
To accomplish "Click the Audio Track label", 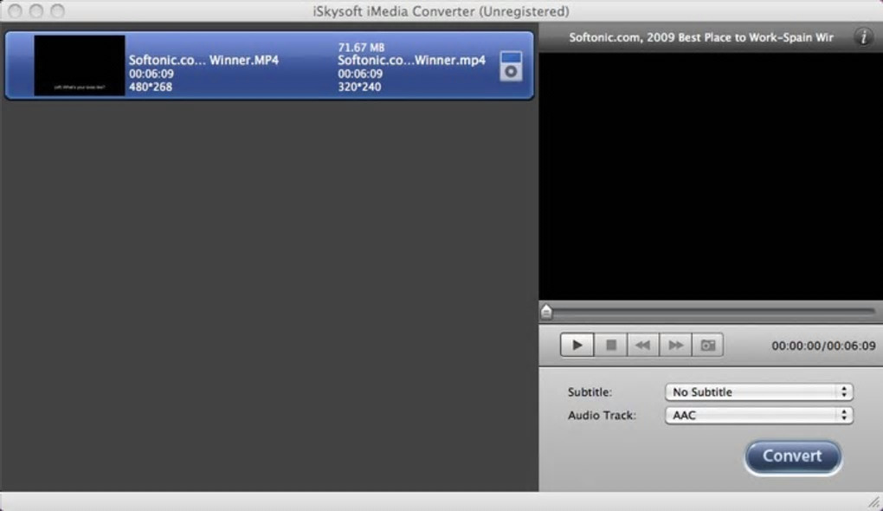I will [x=602, y=415].
